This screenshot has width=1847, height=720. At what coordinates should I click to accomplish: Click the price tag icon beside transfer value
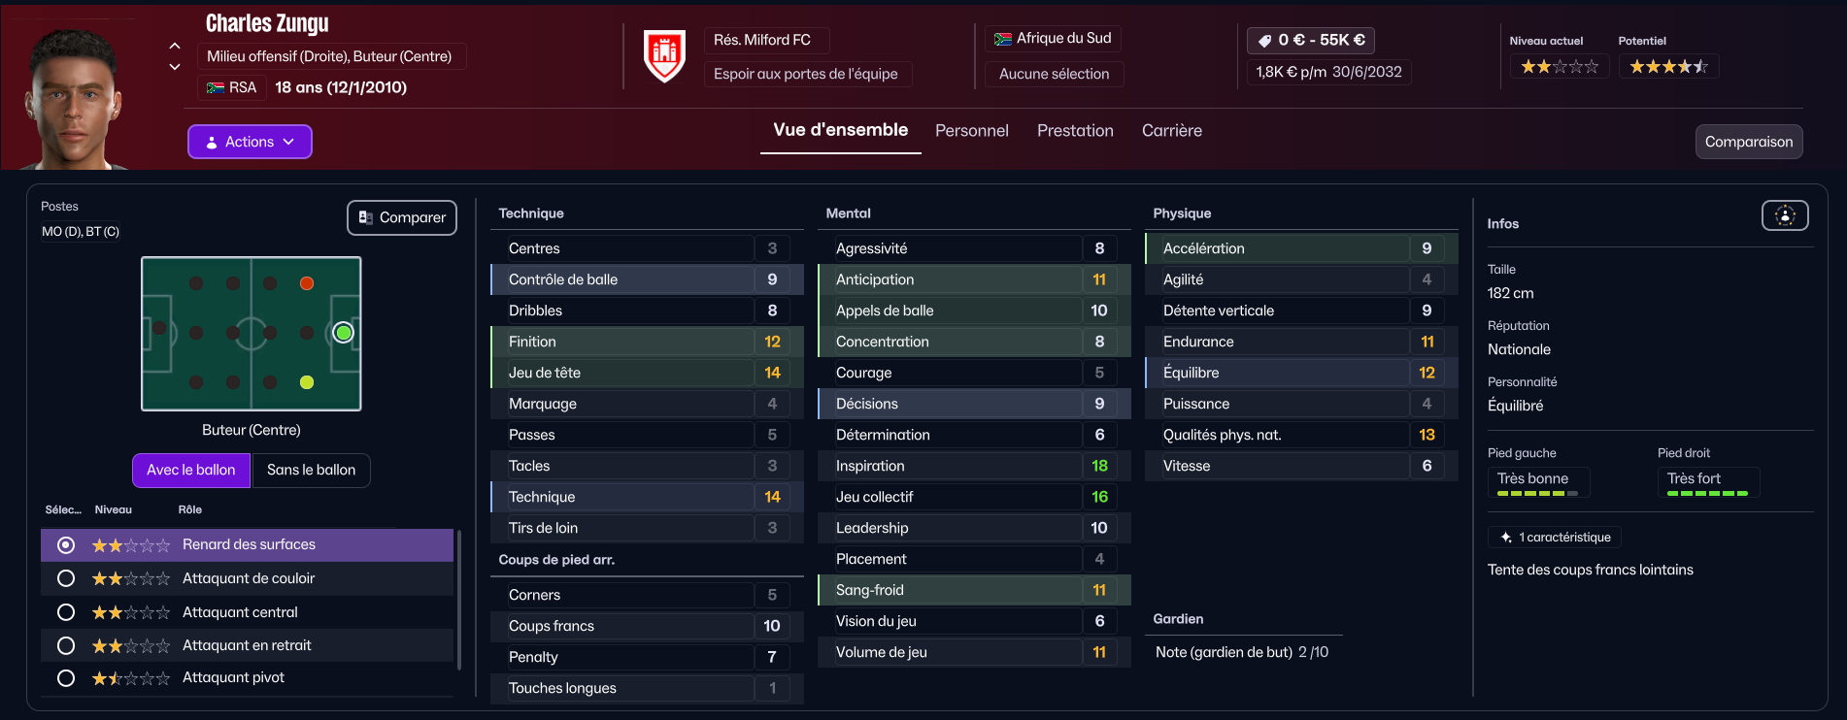coord(1264,41)
